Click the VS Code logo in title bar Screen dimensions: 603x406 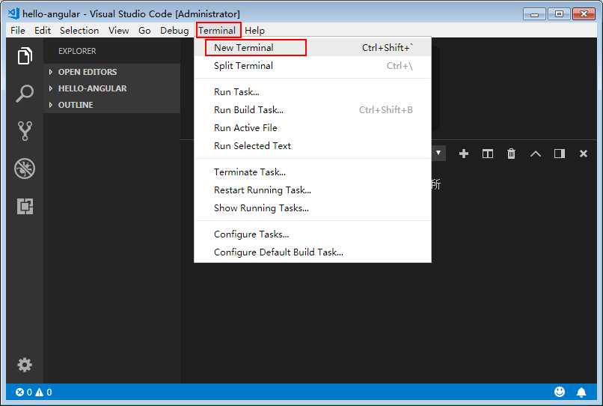point(13,13)
